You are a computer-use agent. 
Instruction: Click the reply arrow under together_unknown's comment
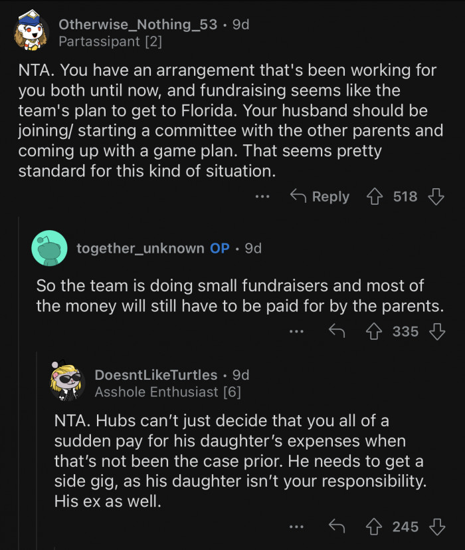[337, 331]
